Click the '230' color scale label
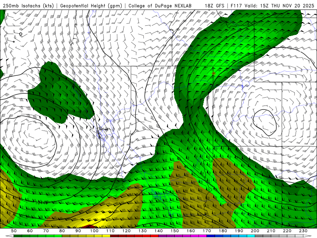The image size is (317, 238). 303,231
